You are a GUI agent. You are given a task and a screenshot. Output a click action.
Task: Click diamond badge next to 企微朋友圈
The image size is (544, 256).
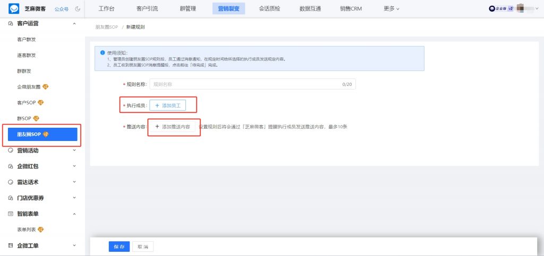point(46,87)
